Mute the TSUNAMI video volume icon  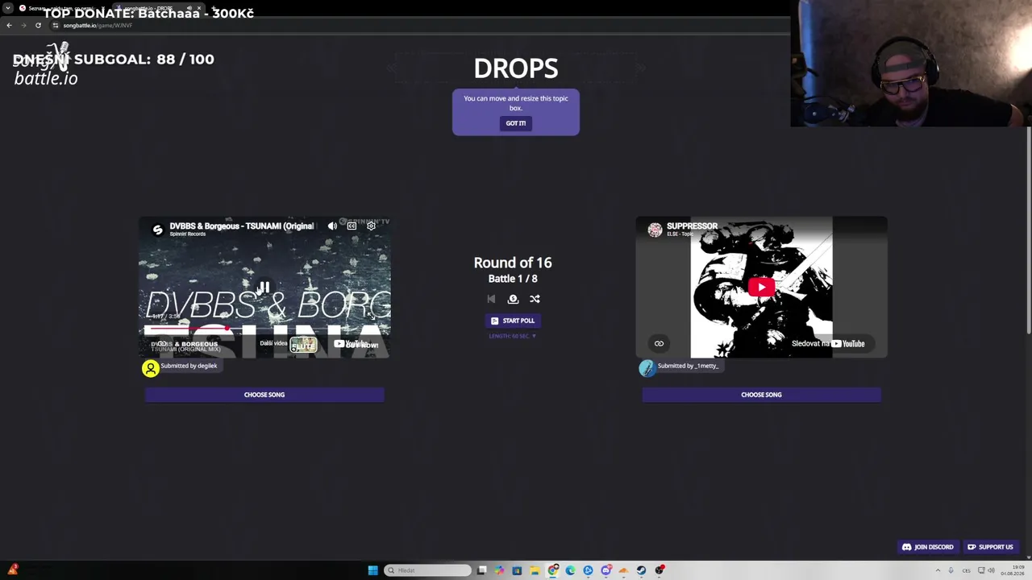coord(332,226)
